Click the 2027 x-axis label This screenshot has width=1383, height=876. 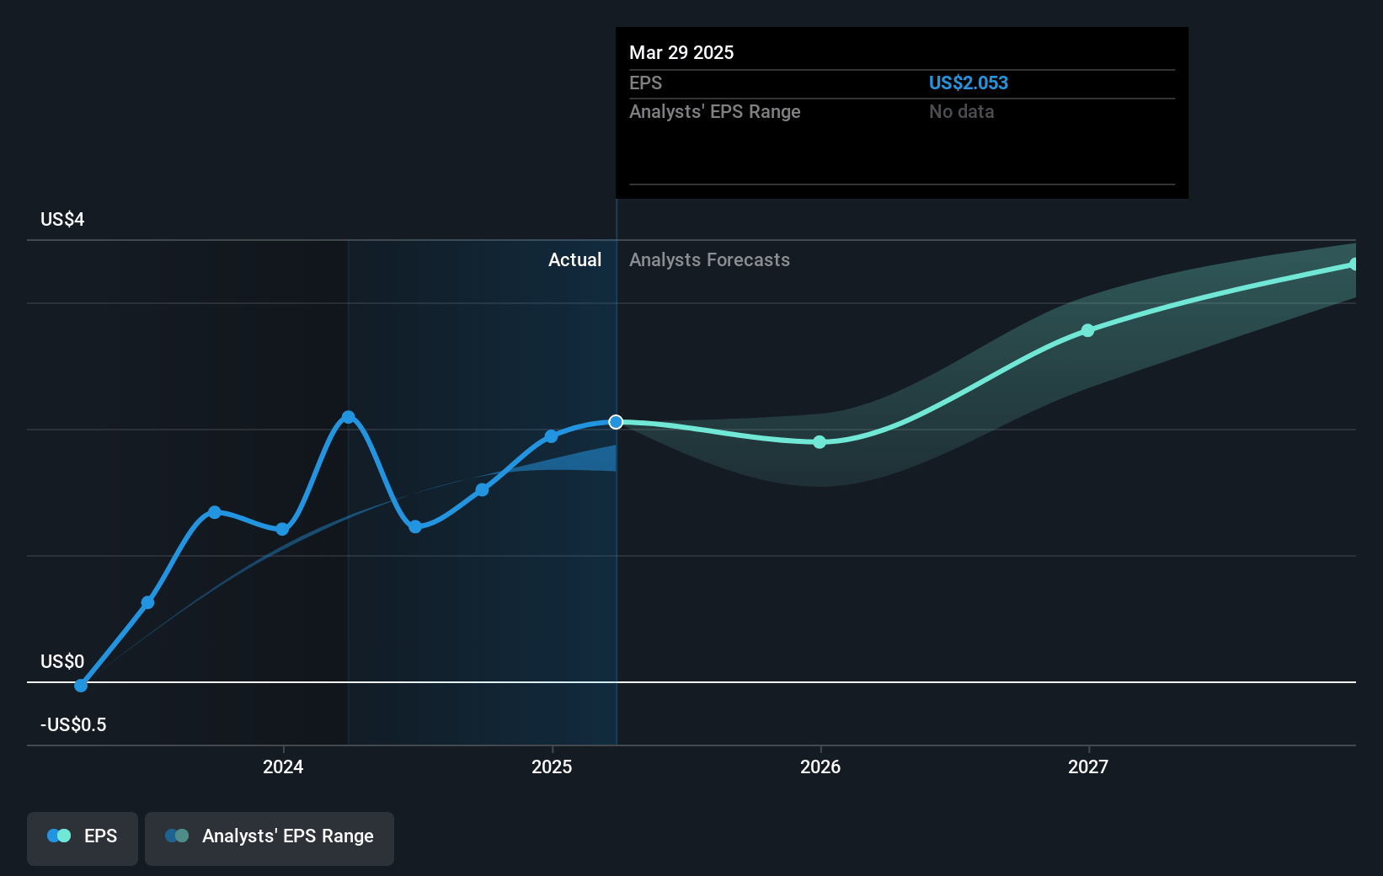1088,766
